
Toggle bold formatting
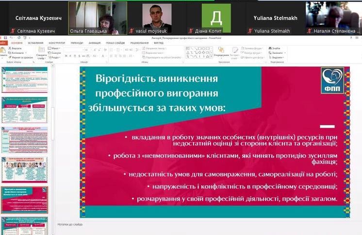pos(66,56)
